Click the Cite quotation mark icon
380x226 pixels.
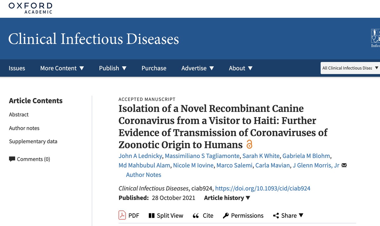click(x=196, y=216)
